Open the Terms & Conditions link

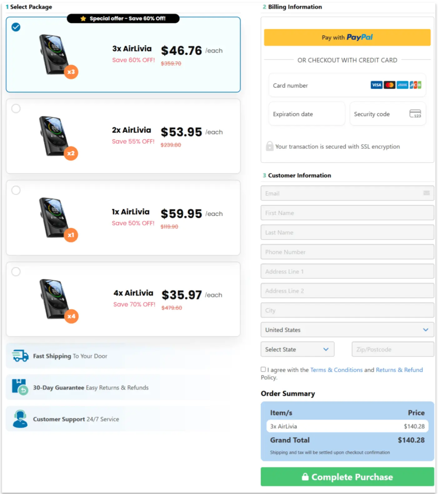(x=336, y=370)
